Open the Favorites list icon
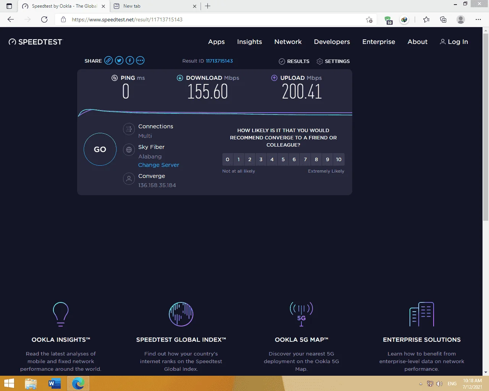The width and height of the screenshot is (489, 391). [426, 19]
